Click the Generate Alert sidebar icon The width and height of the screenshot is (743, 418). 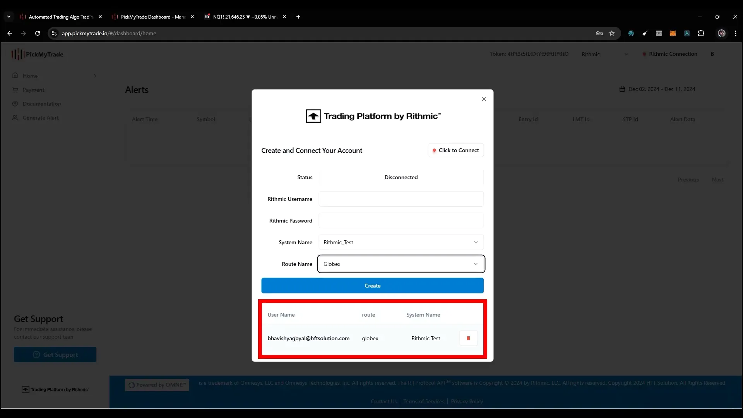pyautogui.click(x=15, y=118)
